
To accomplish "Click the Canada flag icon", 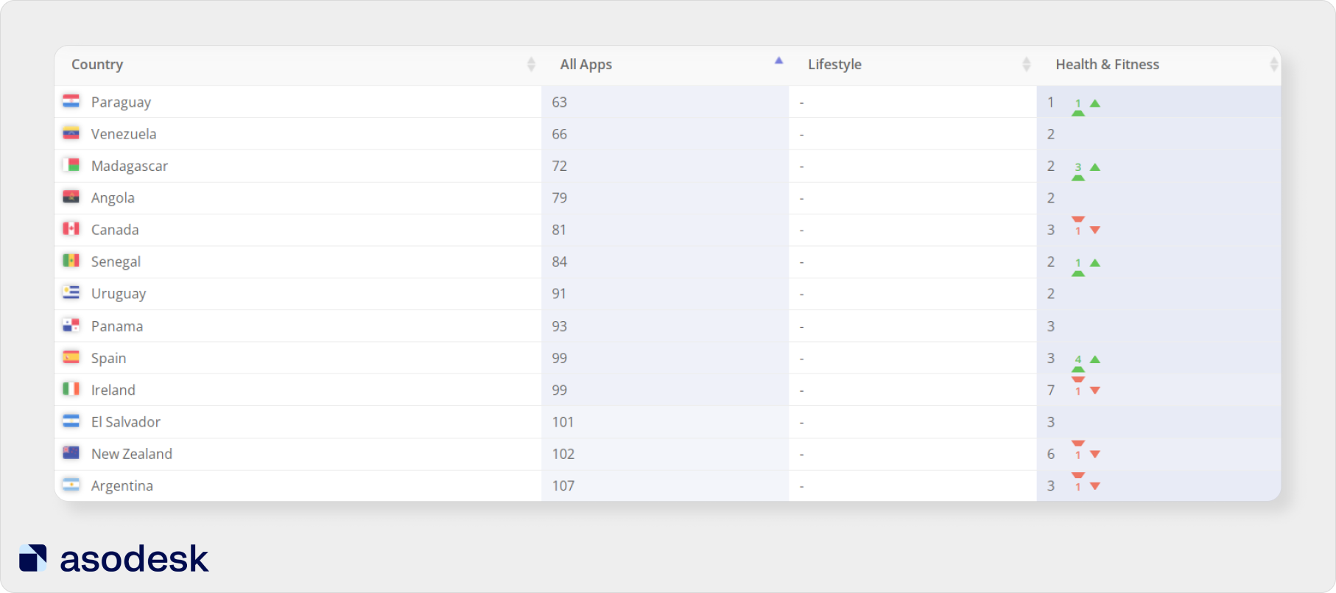I will pyautogui.click(x=71, y=228).
